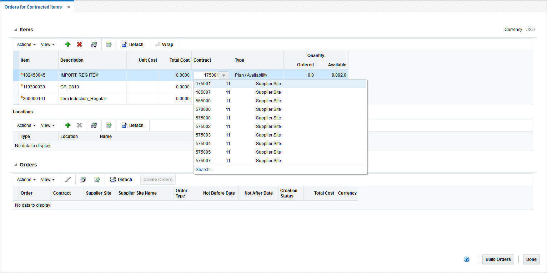This screenshot has height=273, width=547.
Task: Delete the selected item using the red X icon
Action: pyautogui.click(x=79, y=44)
